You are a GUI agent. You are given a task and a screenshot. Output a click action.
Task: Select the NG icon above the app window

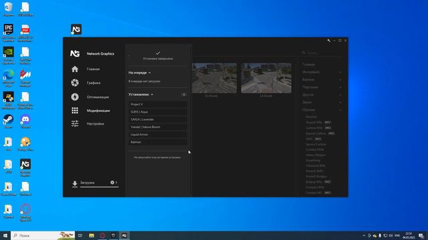(x=76, y=29)
